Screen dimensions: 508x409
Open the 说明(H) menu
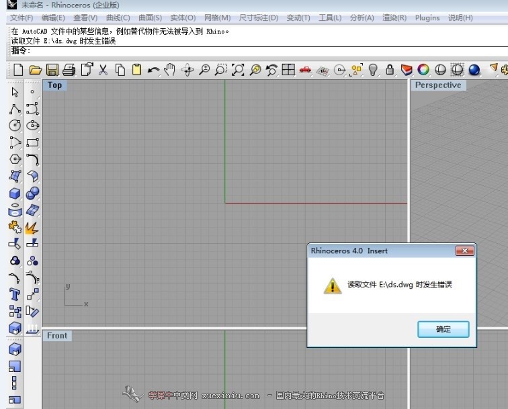pyautogui.click(x=460, y=18)
